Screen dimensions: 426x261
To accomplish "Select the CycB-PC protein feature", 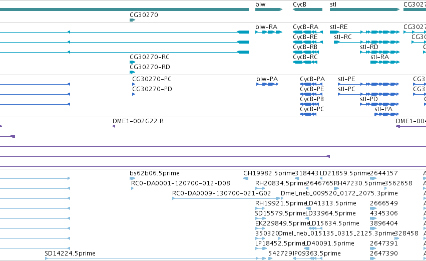I will (x=308, y=114).
